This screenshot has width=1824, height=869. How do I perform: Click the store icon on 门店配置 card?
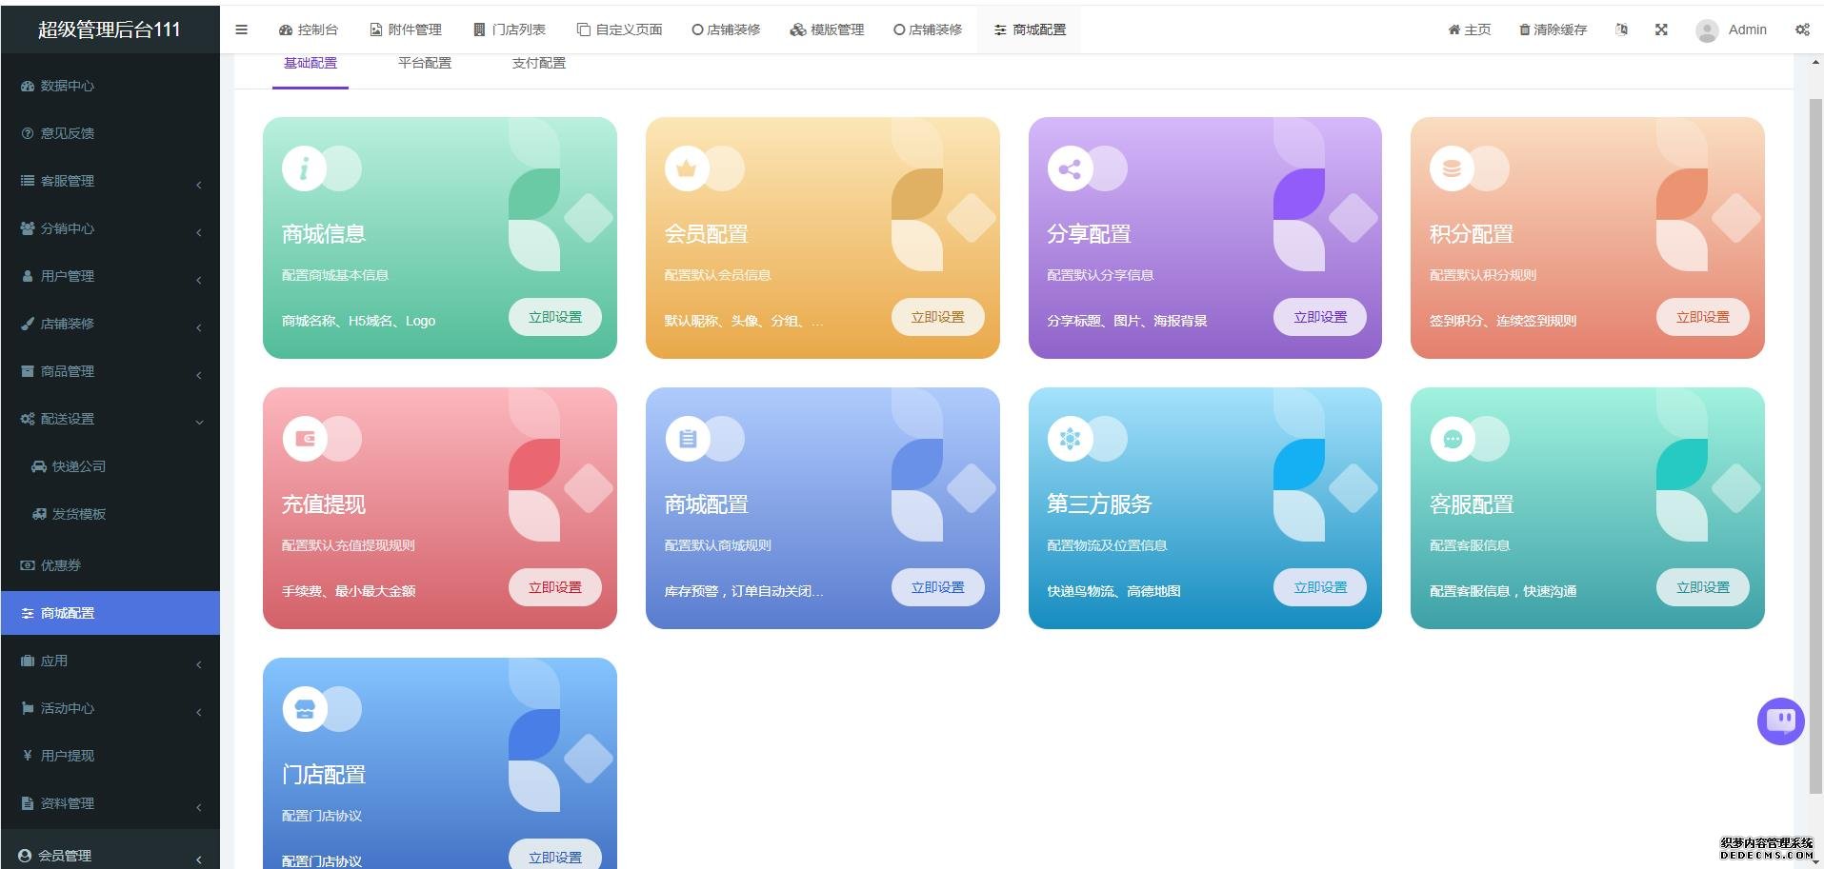click(305, 709)
